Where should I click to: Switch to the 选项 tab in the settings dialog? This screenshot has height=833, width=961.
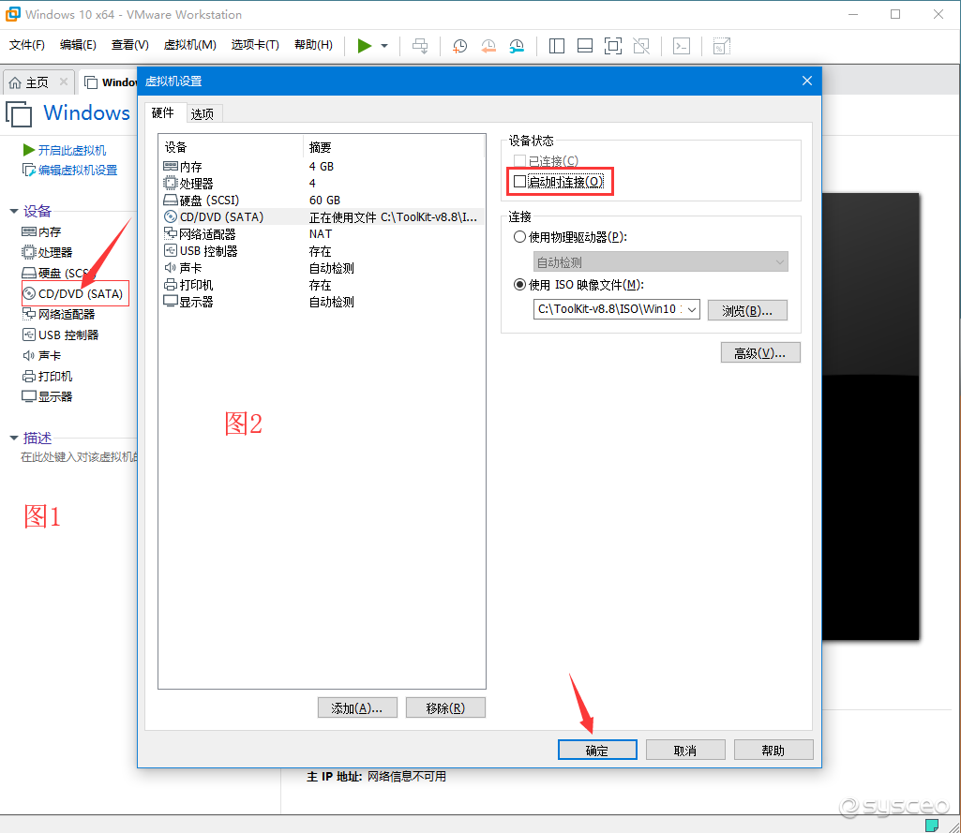coord(203,114)
